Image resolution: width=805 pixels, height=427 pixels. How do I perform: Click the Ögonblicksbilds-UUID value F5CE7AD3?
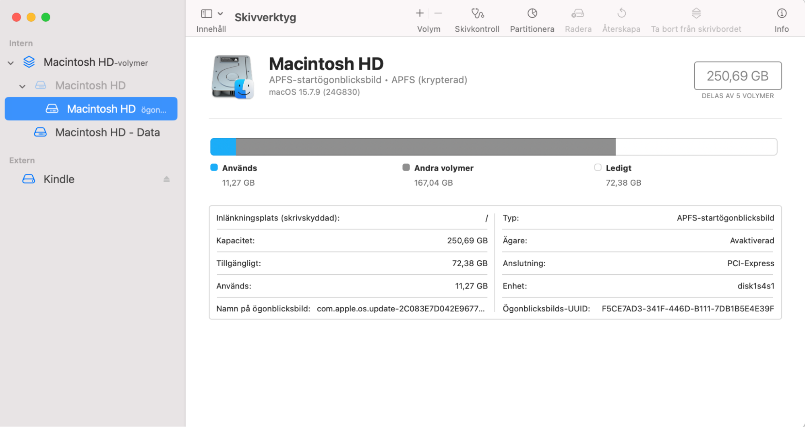click(x=688, y=309)
